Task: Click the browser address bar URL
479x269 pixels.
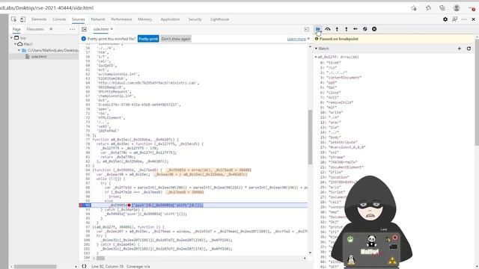Action: tap(46, 8)
